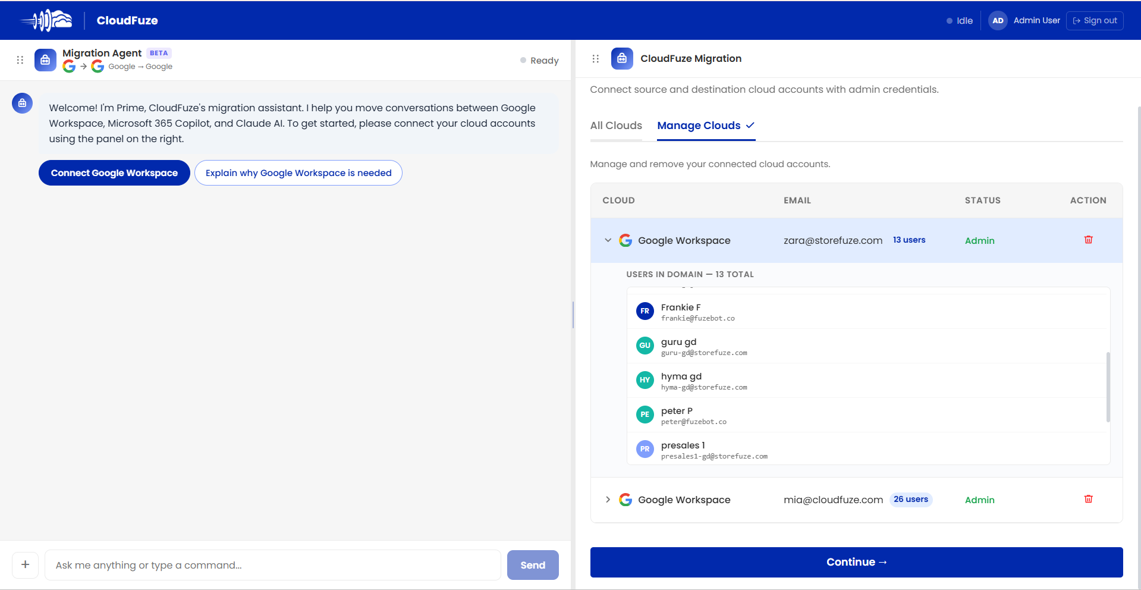
Task: Open the All Clouds tab
Action: [x=616, y=125]
